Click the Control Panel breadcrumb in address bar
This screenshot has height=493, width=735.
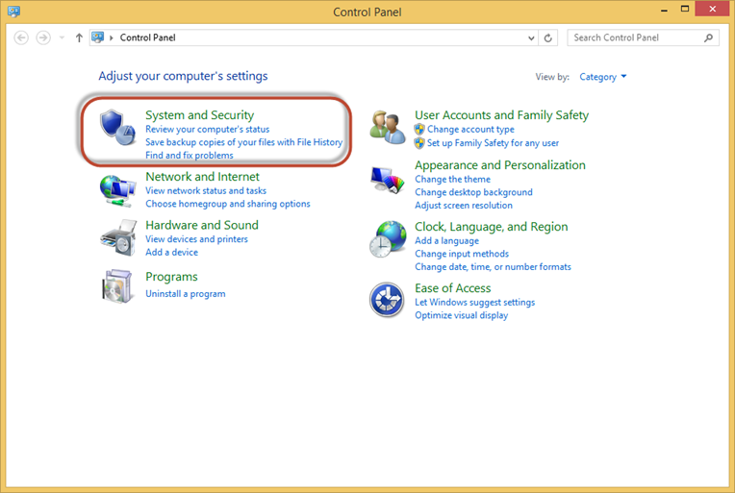[147, 37]
